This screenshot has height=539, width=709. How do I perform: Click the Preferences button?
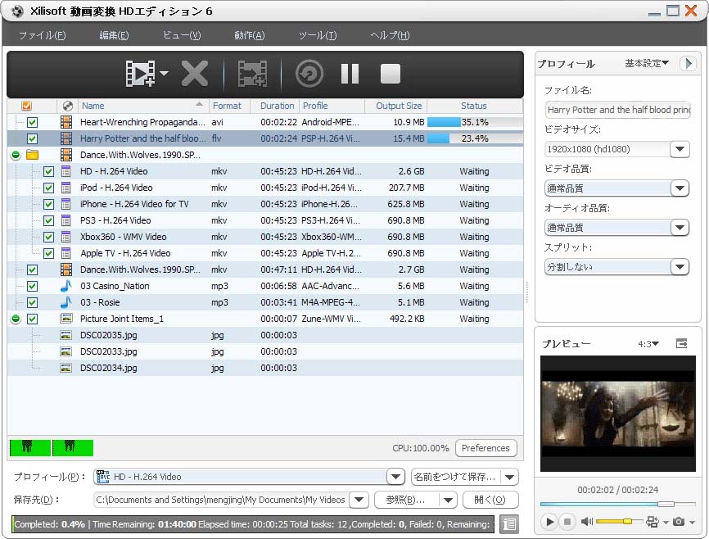[485, 448]
